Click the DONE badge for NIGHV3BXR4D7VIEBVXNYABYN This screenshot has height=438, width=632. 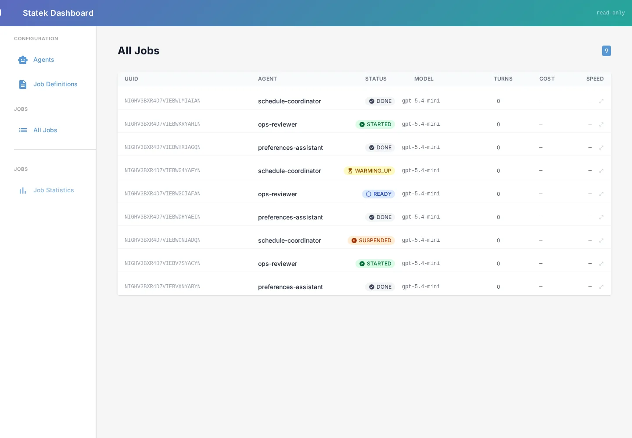pyautogui.click(x=380, y=287)
